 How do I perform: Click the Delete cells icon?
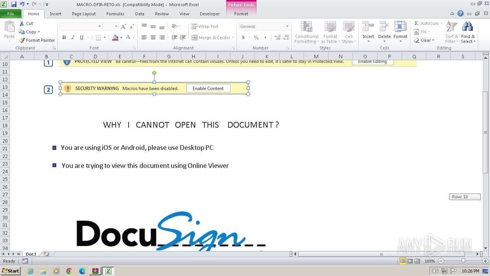(x=384, y=27)
